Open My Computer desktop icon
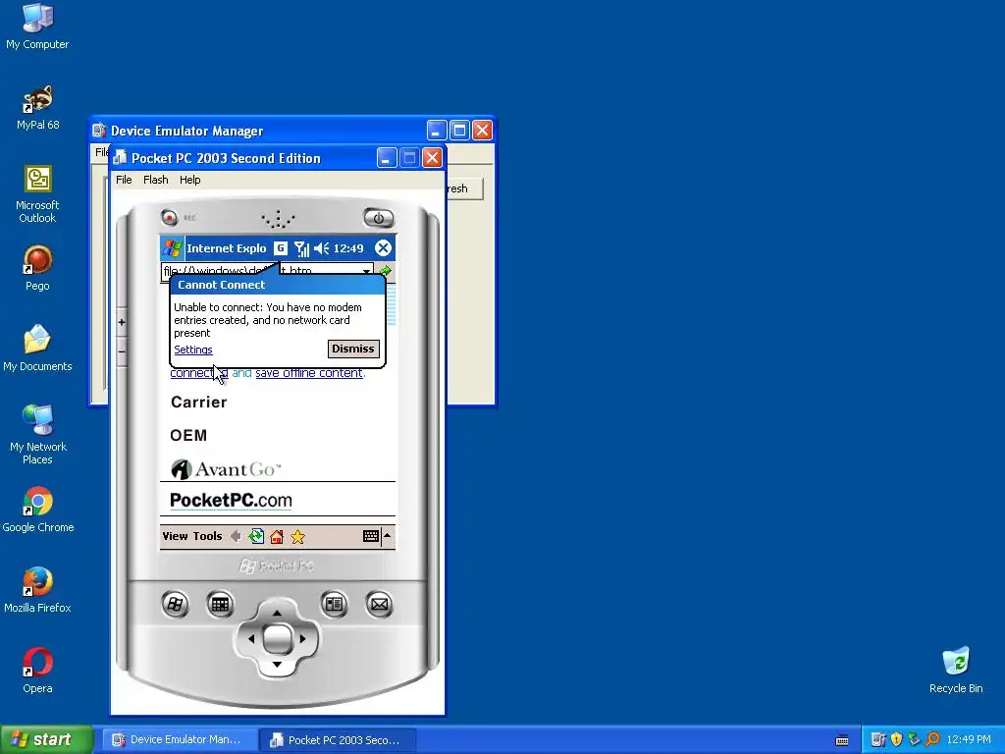The width and height of the screenshot is (1005, 754). [x=37, y=27]
